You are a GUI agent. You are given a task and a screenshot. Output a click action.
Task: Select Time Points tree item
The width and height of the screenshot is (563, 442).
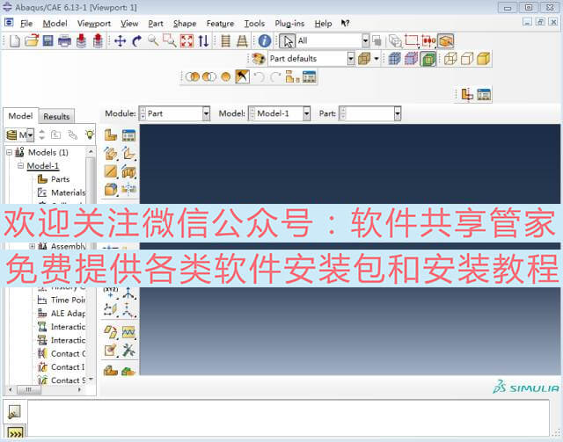pos(68,300)
